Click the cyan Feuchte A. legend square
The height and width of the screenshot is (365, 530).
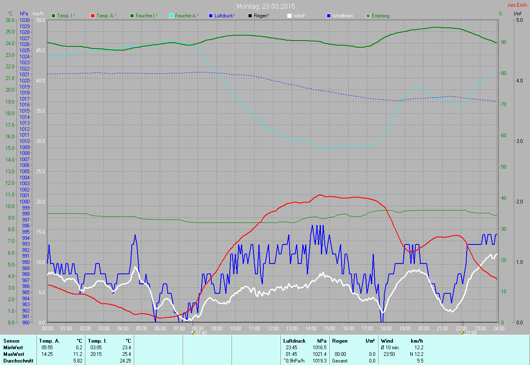point(172,16)
